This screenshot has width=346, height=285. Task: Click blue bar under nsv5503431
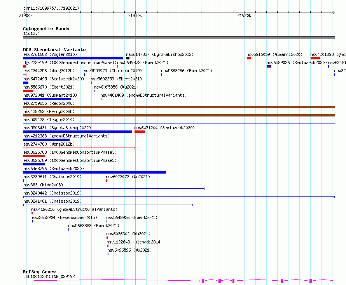click(x=77, y=132)
